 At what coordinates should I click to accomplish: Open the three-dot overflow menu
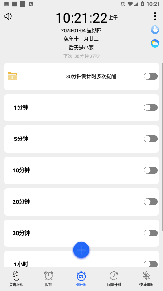point(155,16)
